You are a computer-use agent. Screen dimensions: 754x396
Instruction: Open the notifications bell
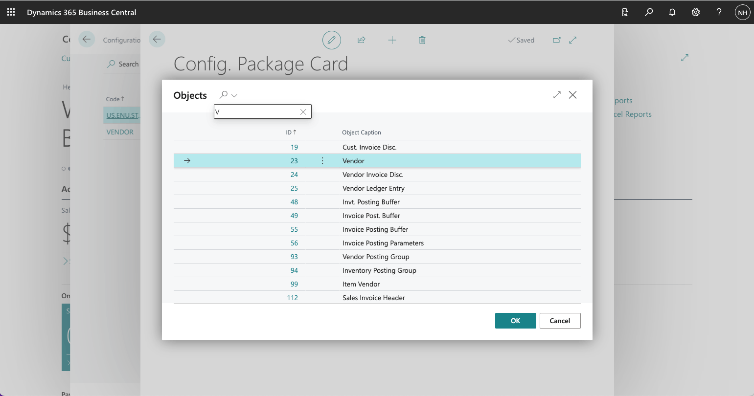[x=672, y=12]
